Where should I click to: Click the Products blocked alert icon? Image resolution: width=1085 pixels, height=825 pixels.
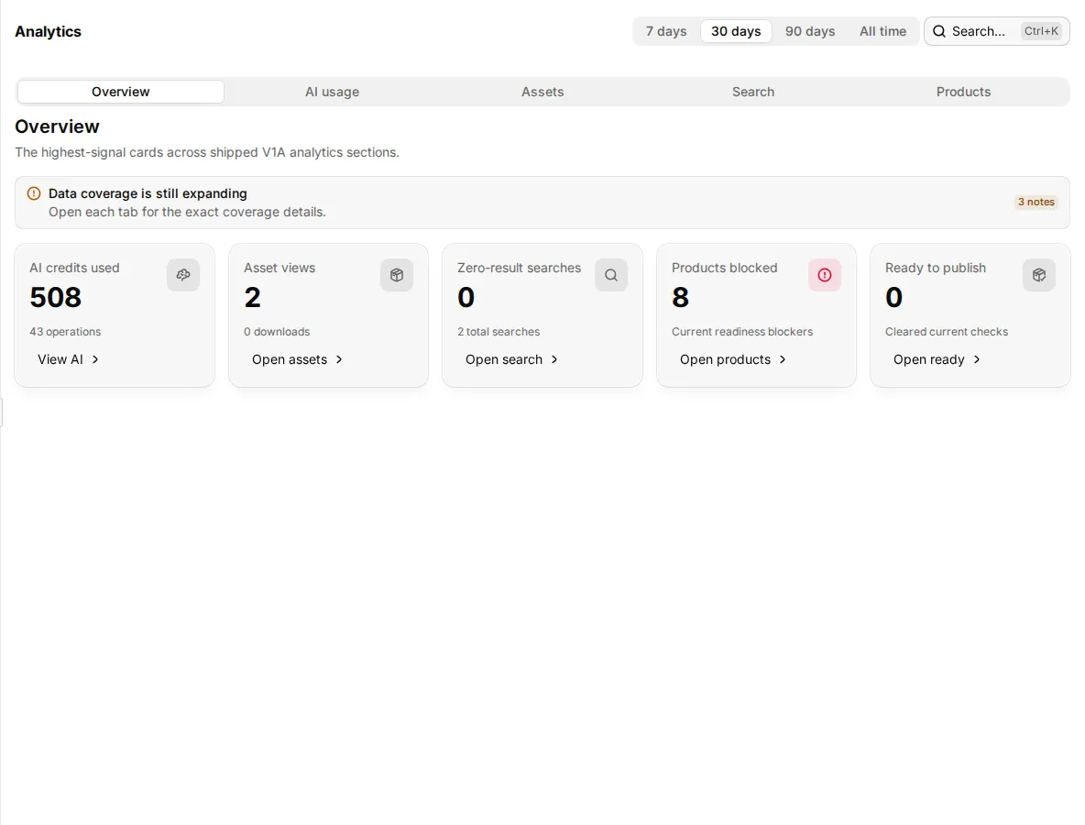tap(825, 275)
